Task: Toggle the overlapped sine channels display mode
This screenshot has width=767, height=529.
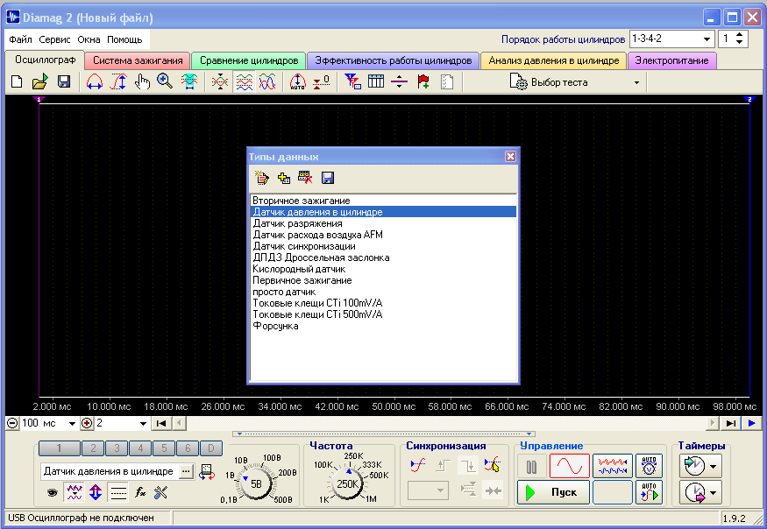Action: pyautogui.click(x=267, y=81)
